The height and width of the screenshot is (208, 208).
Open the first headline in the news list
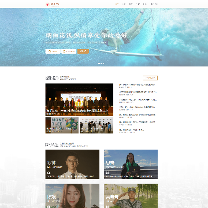[x=137, y=84]
